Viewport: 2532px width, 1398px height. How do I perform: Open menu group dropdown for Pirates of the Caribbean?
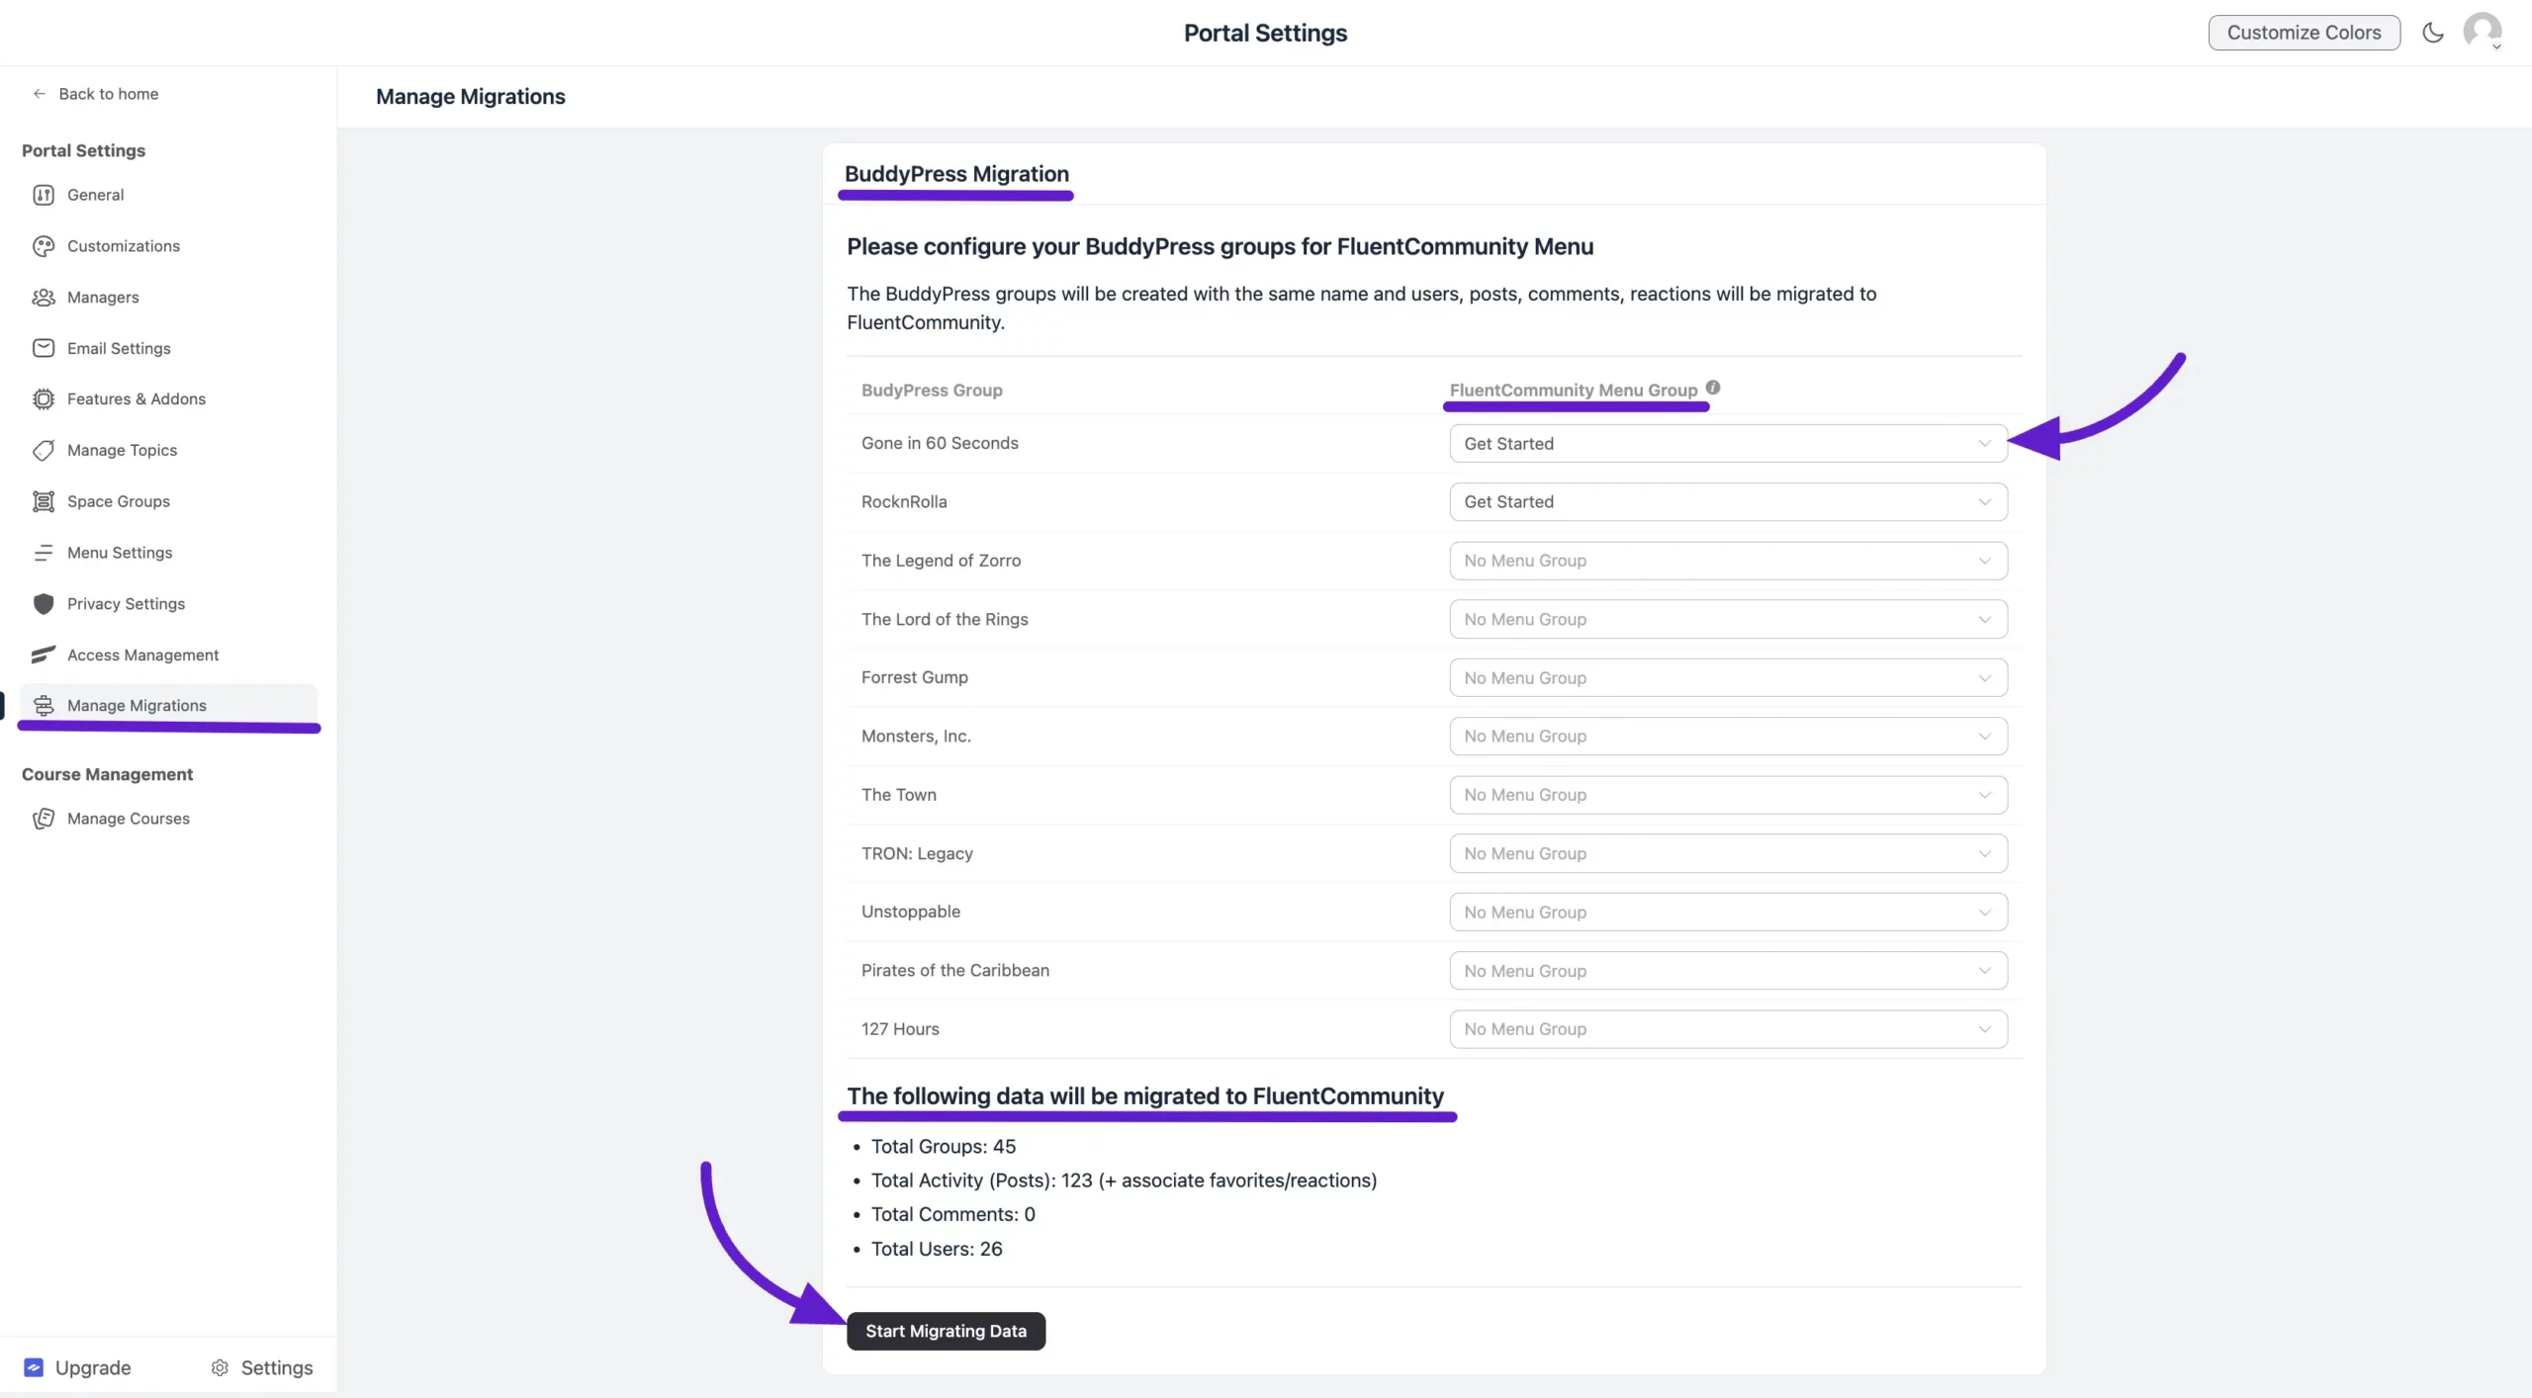pyautogui.click(x=1728, y=971)
